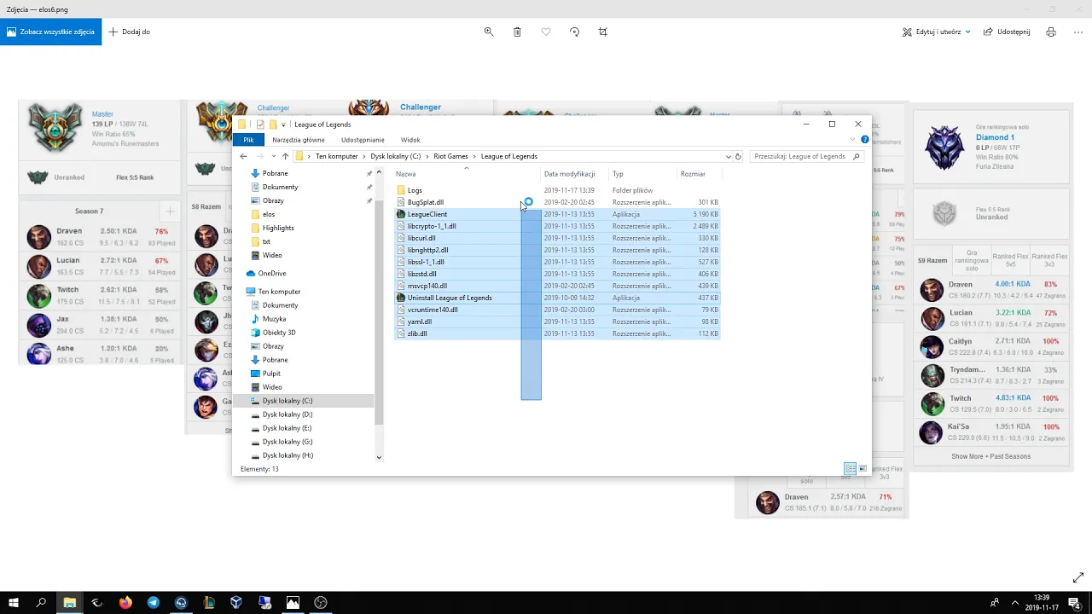The height and width of the screenshot is (614, 1092).
Task: Click 'Riot Games' in the breadcrumb path
Action: coord(450,156)
